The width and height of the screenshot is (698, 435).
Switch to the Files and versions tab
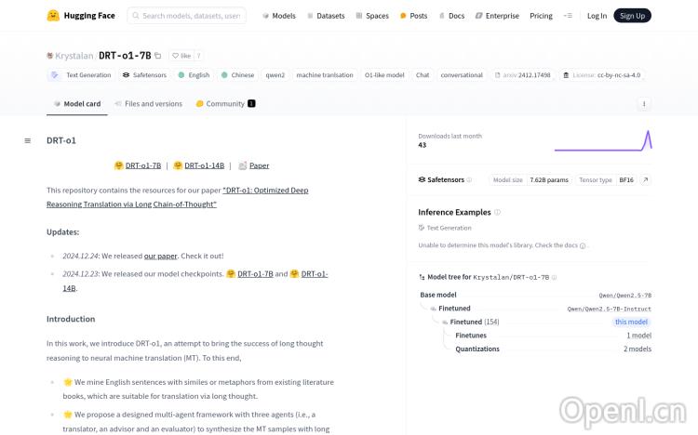(148, 104)
